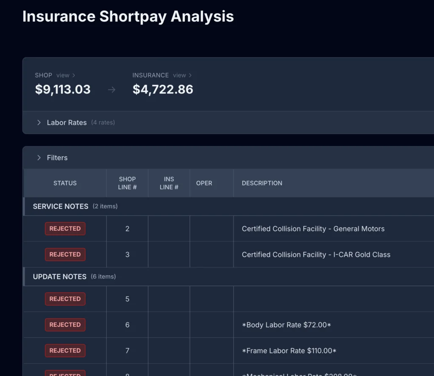The image size is (434, 376).
Task: Collapse the UPDATE NOTES group header
Action: click(228, 276)
